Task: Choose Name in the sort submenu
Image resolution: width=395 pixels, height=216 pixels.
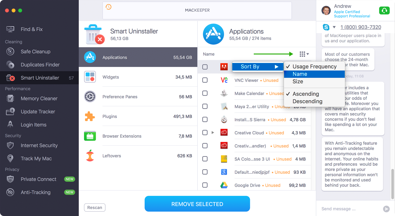Action: click(314, 74)
